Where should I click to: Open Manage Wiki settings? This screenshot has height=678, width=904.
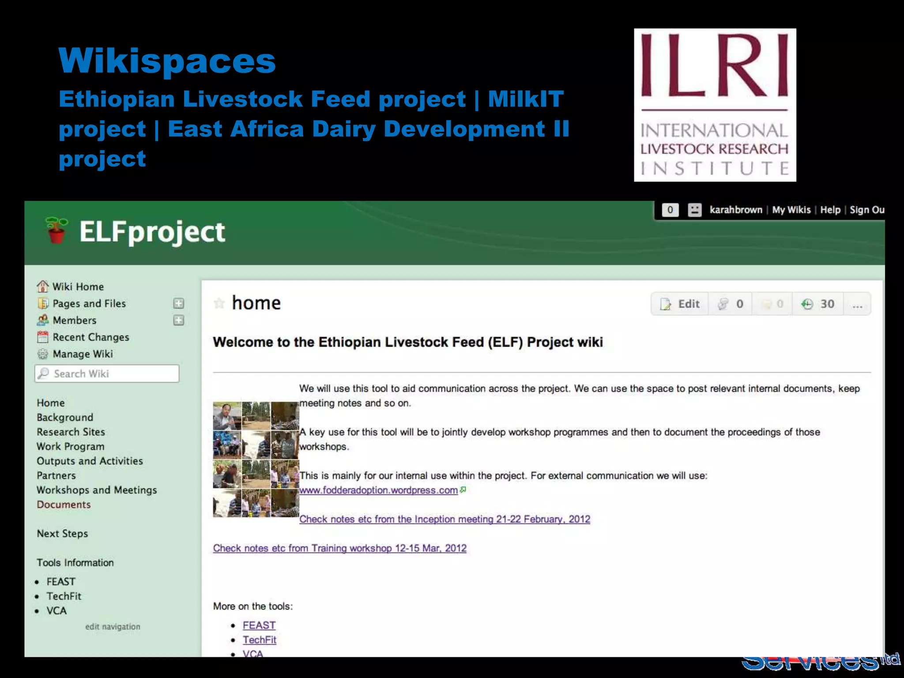(x=83, y=354)
